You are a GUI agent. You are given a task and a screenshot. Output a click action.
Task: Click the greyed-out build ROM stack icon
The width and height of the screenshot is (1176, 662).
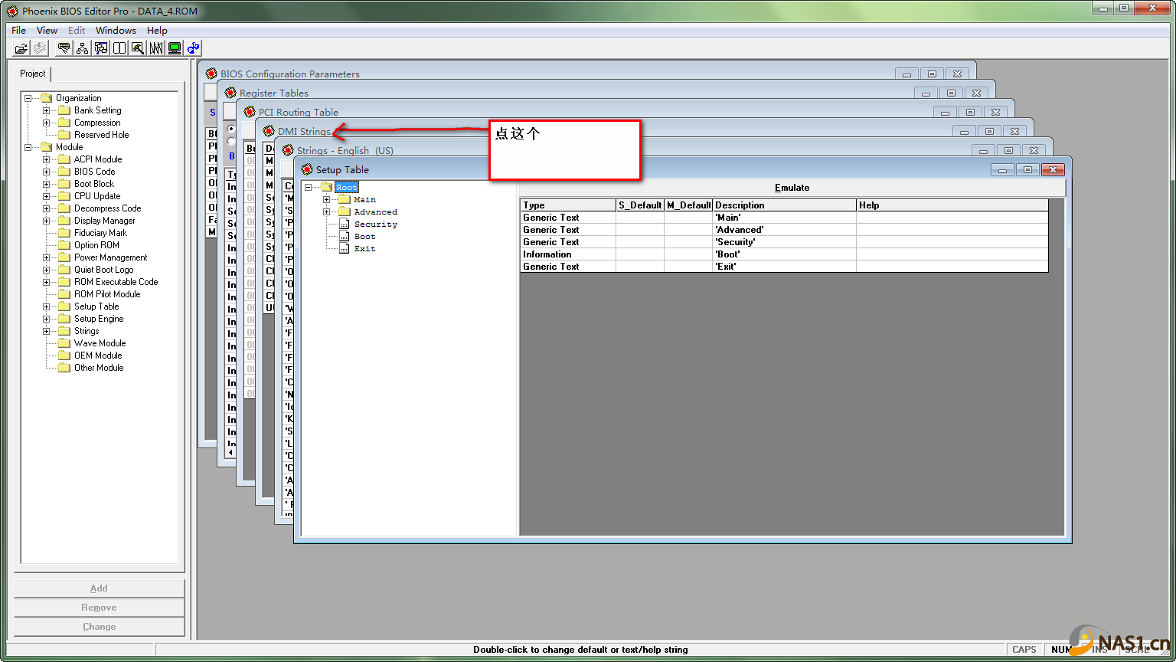coord(40,48)
